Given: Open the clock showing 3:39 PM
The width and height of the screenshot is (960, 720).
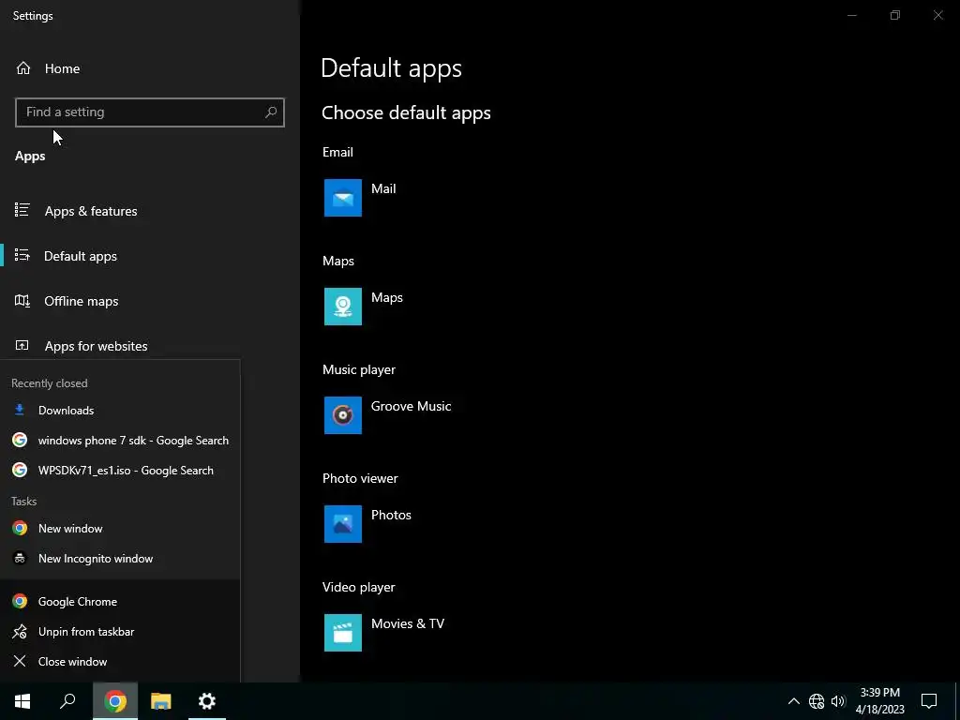Looking at the screenshot, I should click(x=879, y=701).
